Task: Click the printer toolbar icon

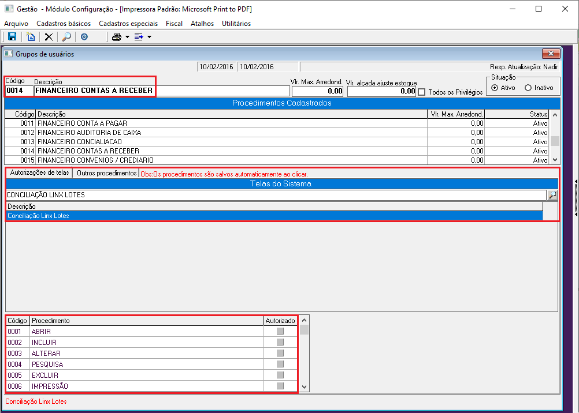Action: click(117, 37)
